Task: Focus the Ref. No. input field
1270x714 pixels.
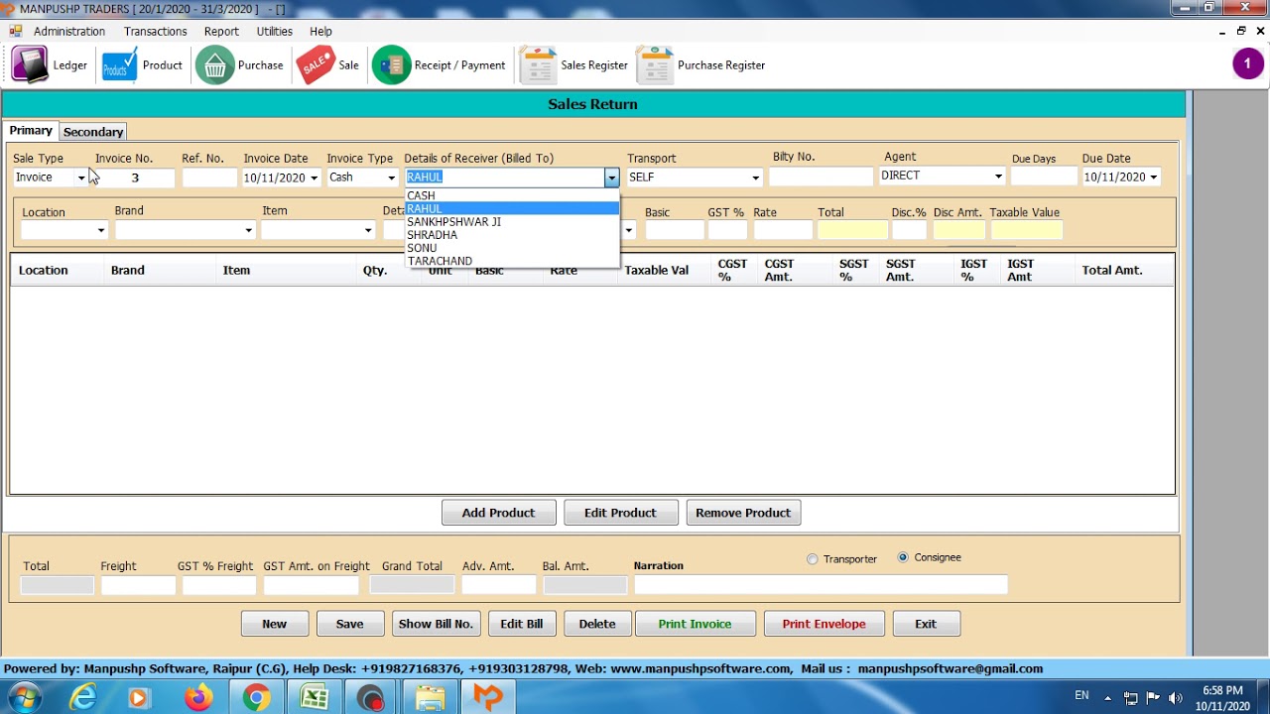Action: point(209,178)
